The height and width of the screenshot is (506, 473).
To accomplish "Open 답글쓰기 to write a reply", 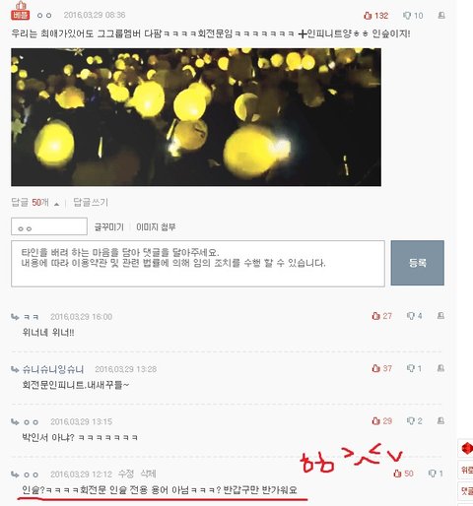I will [91, 202].
